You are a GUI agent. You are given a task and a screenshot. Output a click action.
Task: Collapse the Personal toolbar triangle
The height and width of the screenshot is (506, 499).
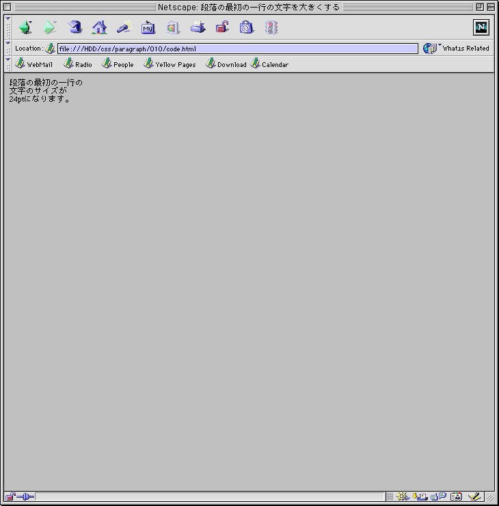click(x=8, y=59)
